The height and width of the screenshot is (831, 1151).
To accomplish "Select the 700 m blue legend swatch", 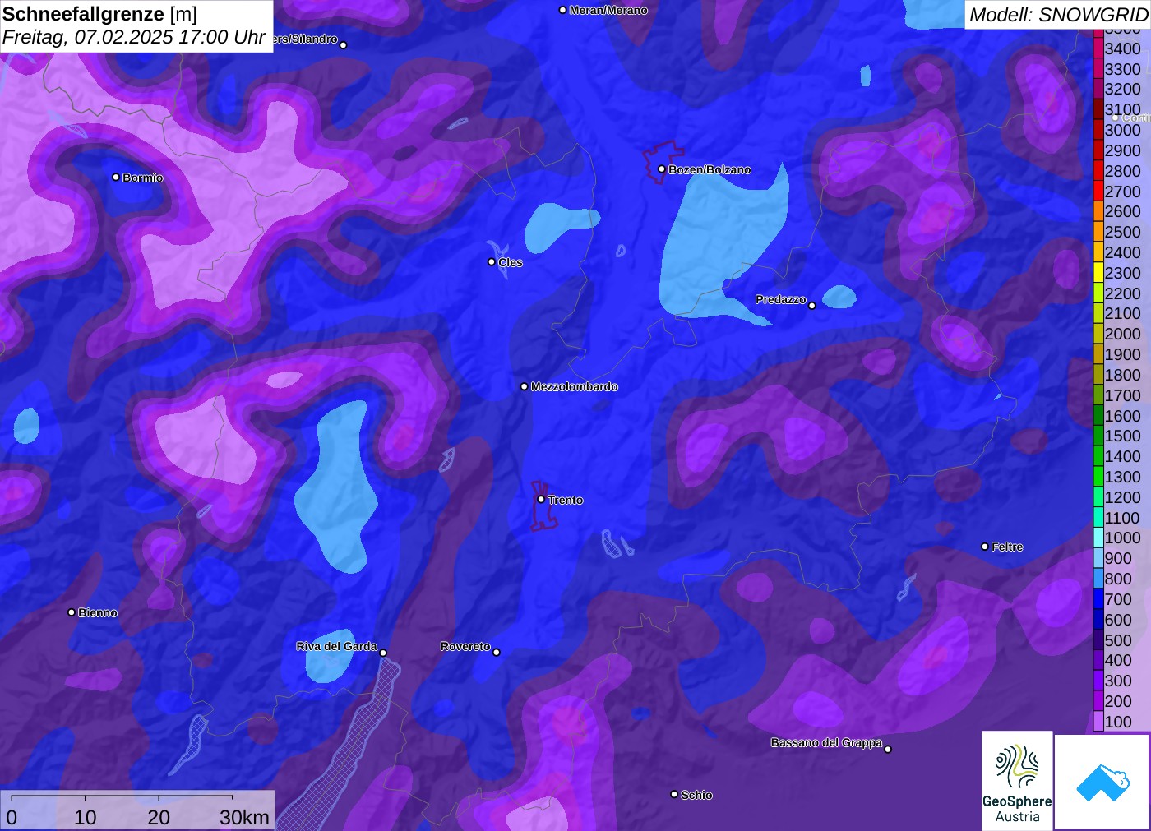I will point(1098,599).
